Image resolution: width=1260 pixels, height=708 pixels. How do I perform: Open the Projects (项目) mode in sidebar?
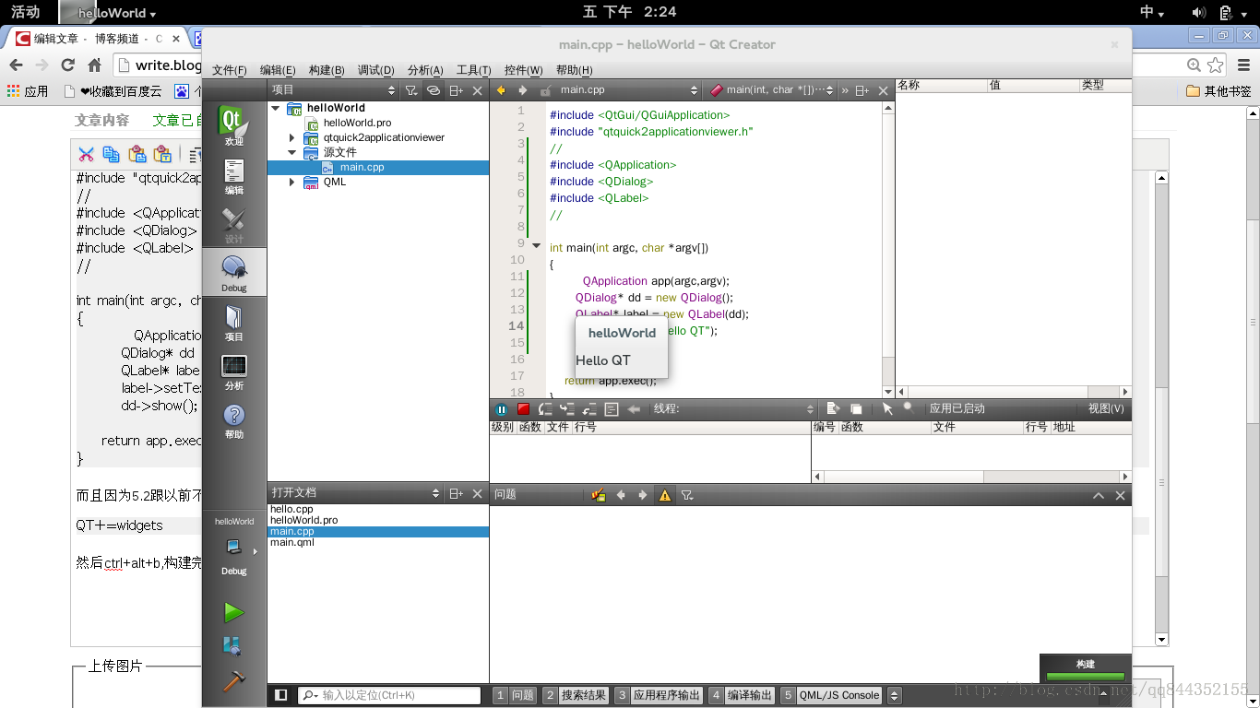pos(234,323)
